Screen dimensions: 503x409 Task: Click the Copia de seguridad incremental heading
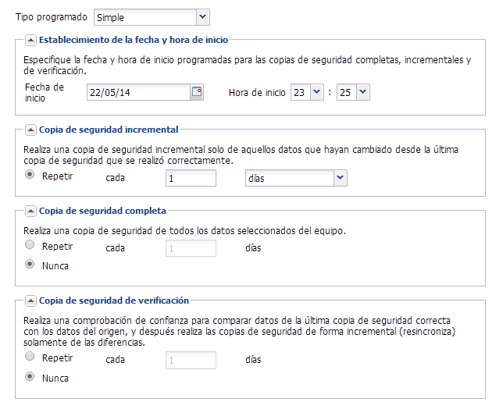pos(109,130)
